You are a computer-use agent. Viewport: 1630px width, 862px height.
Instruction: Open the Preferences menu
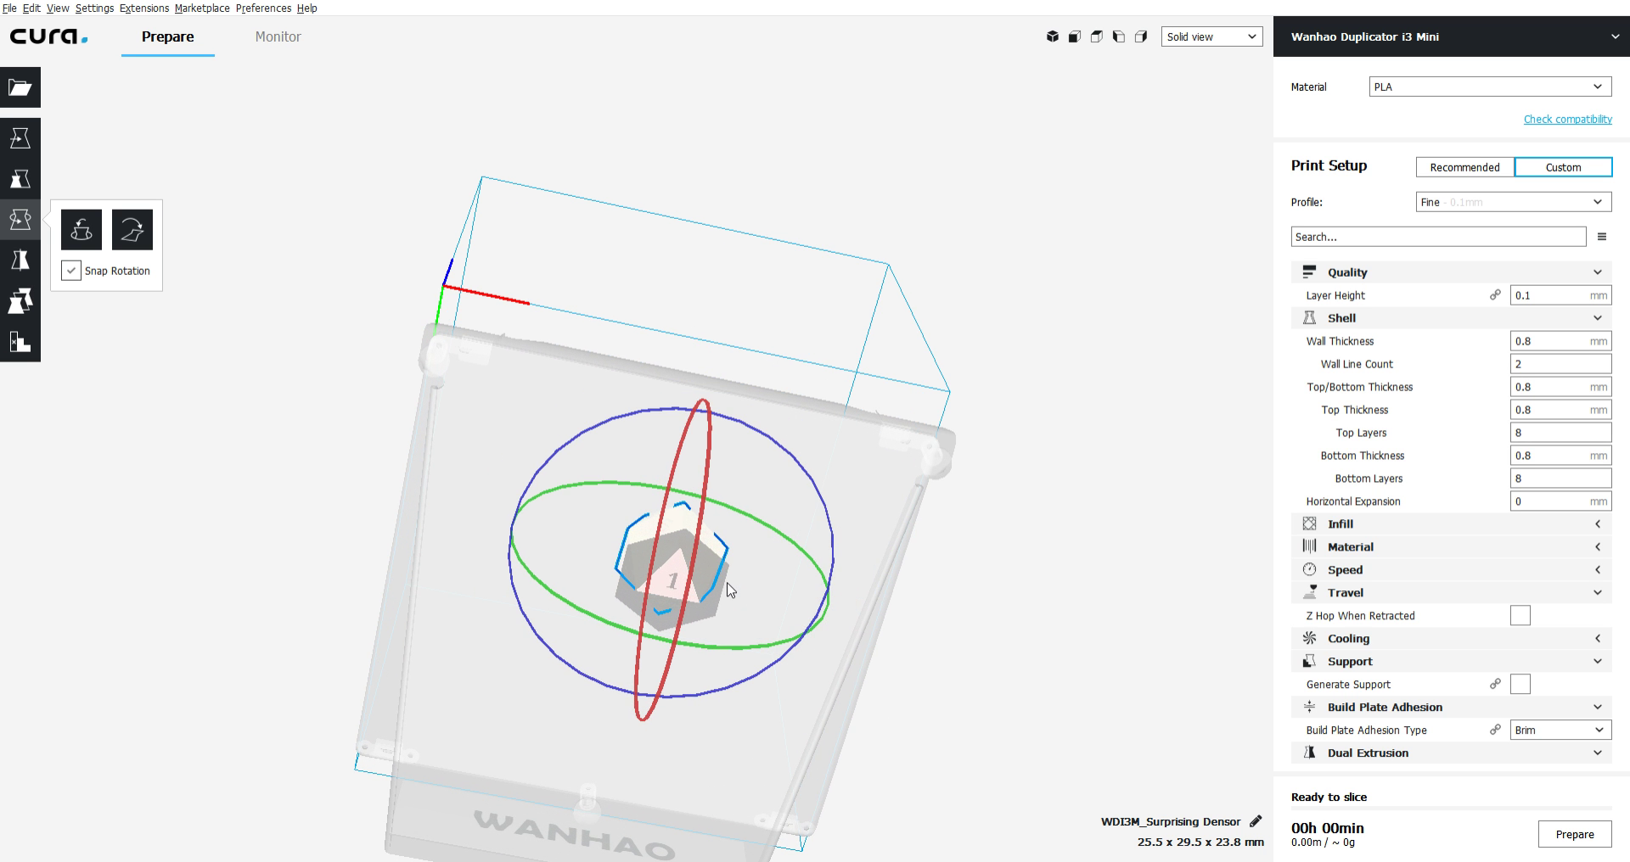pyautogui.click(x=263, y=8)
